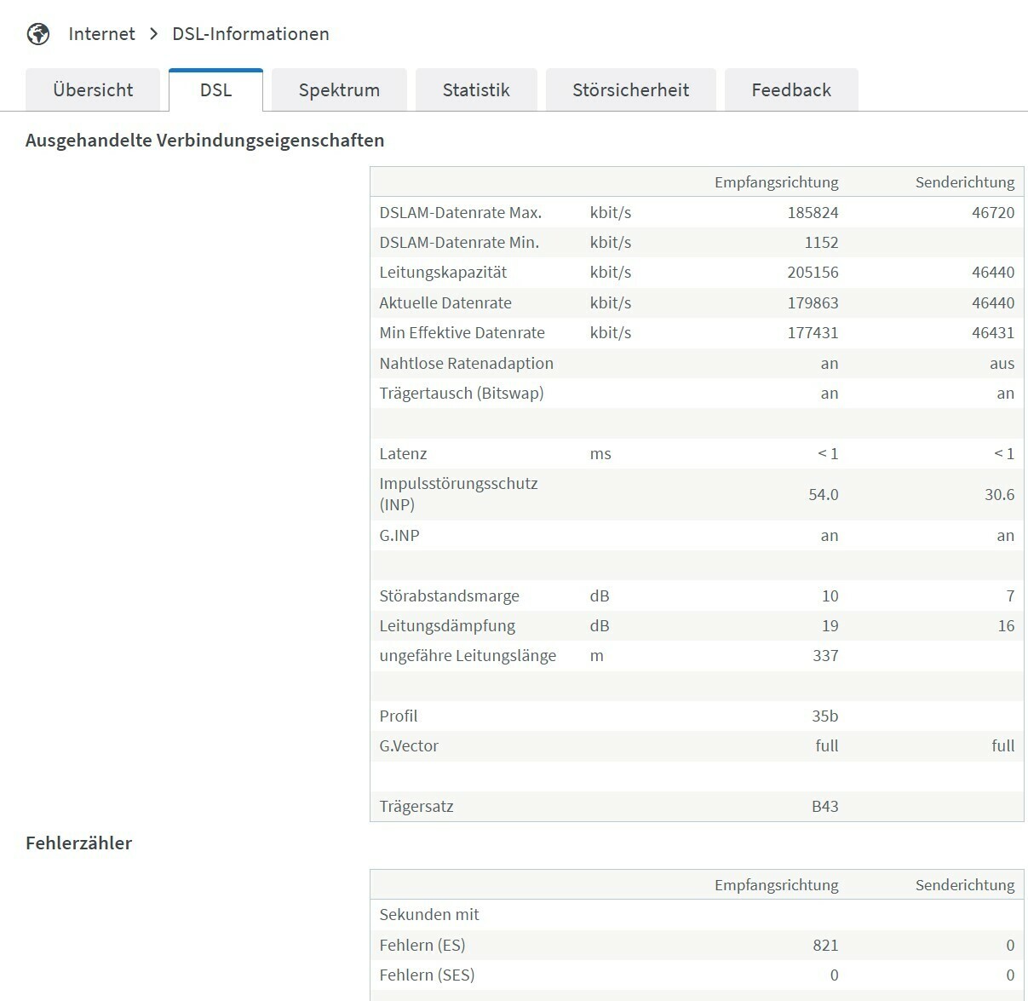Select Störabstandsmarge value 10

tap(830, 596)
